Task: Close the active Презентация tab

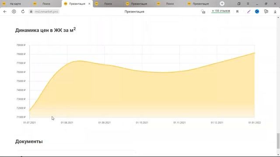Action: [x=89, y=4]
